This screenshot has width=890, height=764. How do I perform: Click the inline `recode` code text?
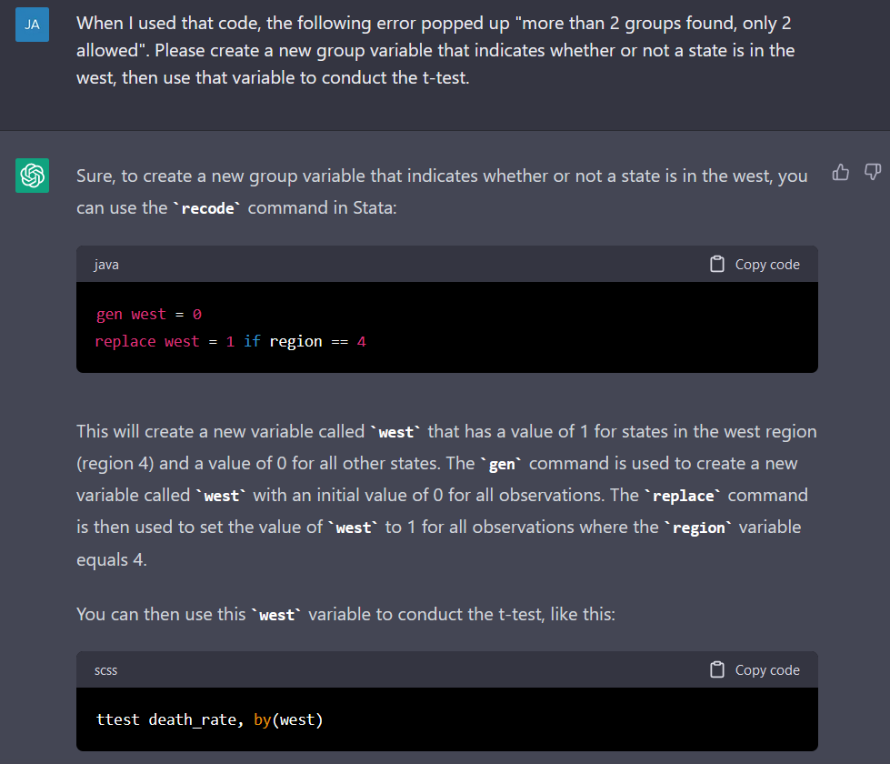(207, 208)
